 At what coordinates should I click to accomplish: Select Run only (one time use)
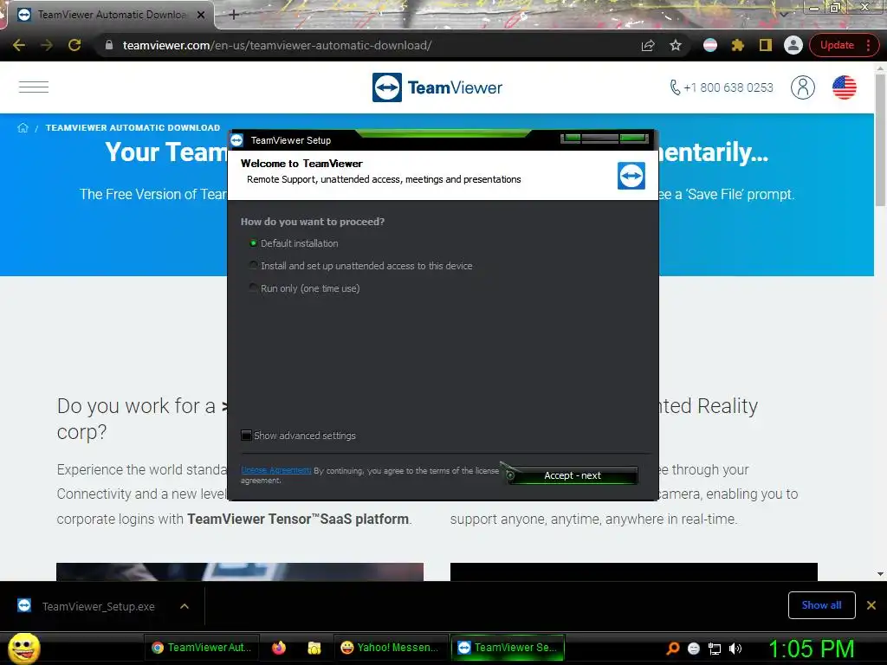(304, 288)
